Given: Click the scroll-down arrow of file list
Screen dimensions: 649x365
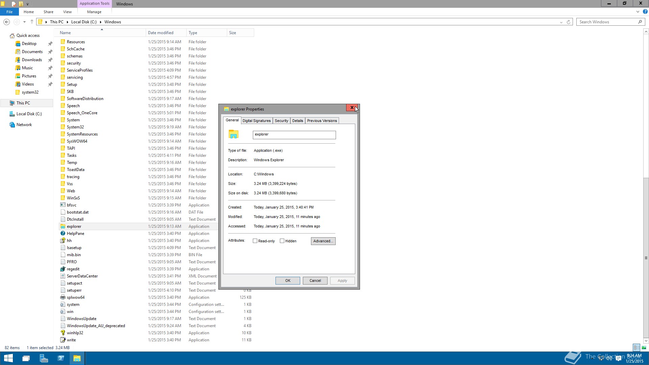Looking at the screenshot, I should pyautogui.click(x=646, y=341).
